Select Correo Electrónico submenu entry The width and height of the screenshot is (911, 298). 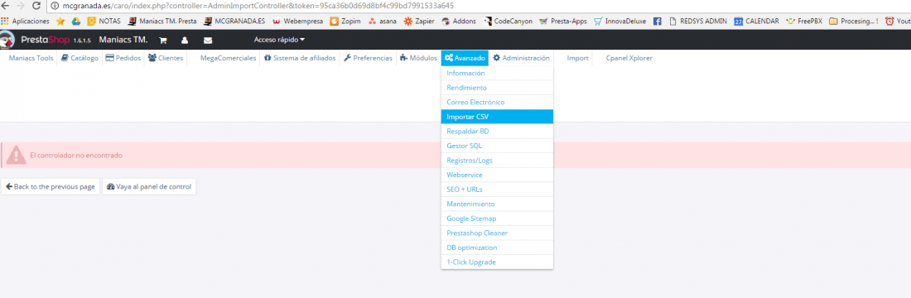click(498, 103)
